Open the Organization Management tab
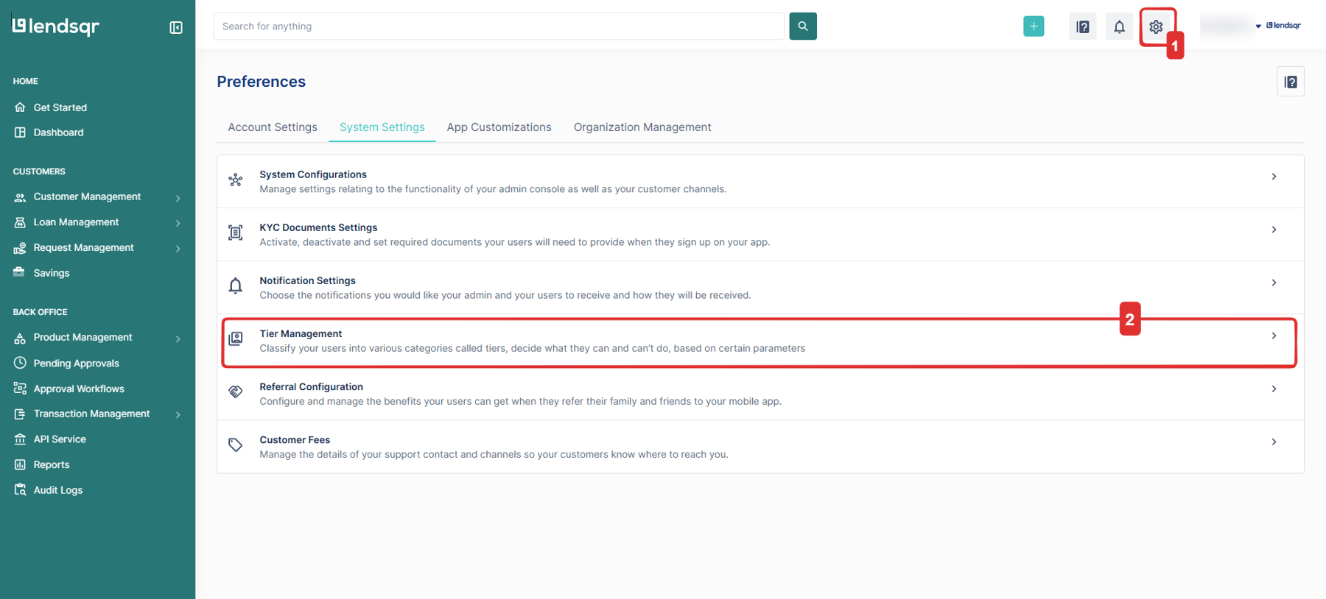This screenshot has width=1326, height=599. pyautogui.click(x=642, y=127)
